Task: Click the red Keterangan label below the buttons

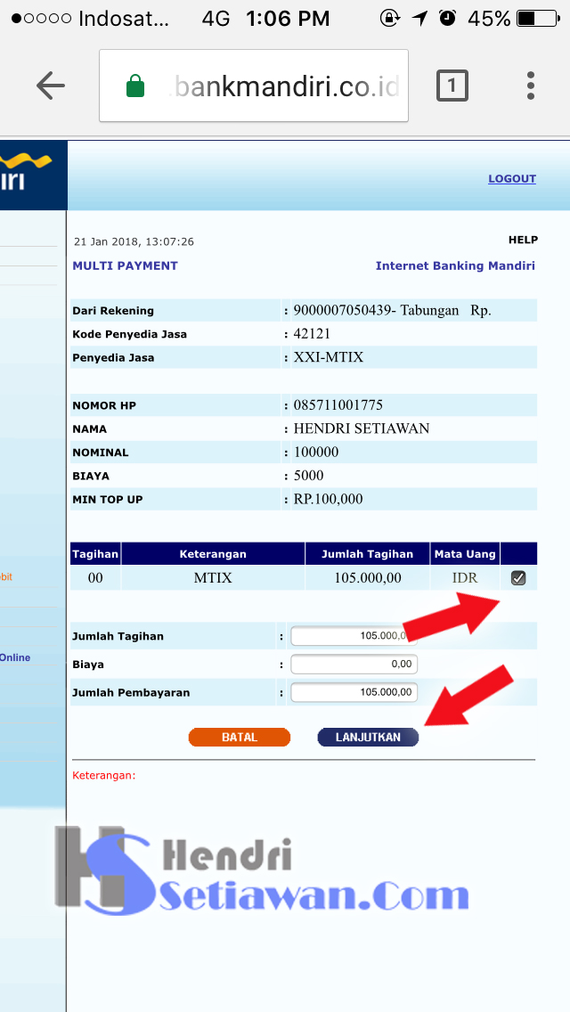Action: pyautogui.click(x=104, y=775)
